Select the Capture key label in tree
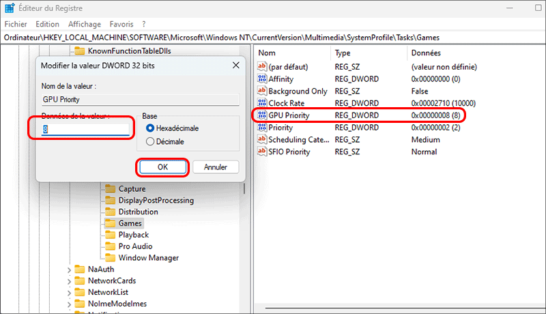 point(132,188)
